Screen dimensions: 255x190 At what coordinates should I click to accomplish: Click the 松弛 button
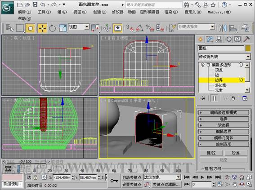click(236, 153)
